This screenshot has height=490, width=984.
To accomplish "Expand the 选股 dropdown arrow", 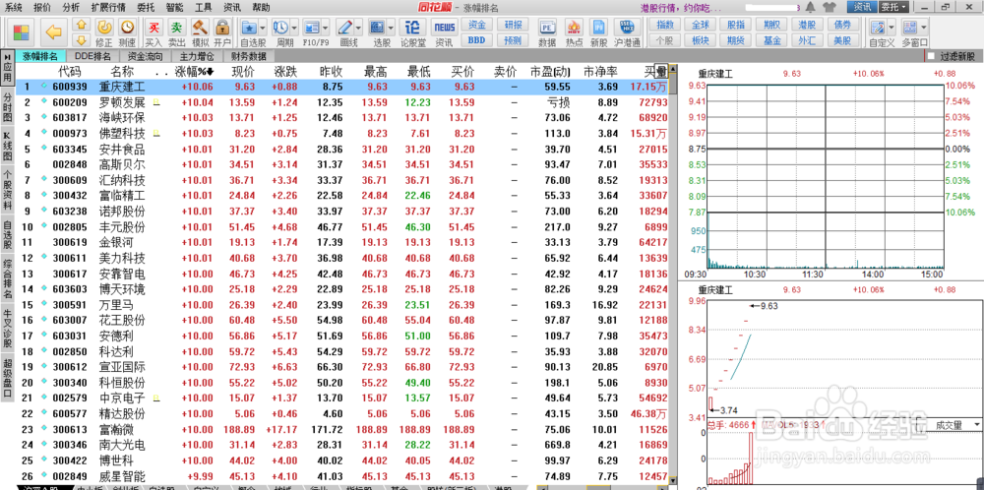I will [390, 28].
